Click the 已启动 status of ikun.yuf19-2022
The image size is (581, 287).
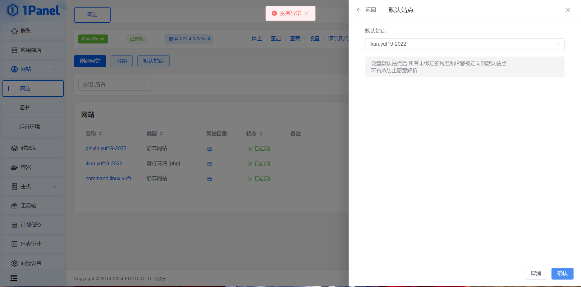coord(263,164)
